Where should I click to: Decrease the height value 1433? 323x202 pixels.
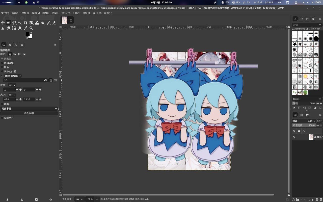[37, 99]
